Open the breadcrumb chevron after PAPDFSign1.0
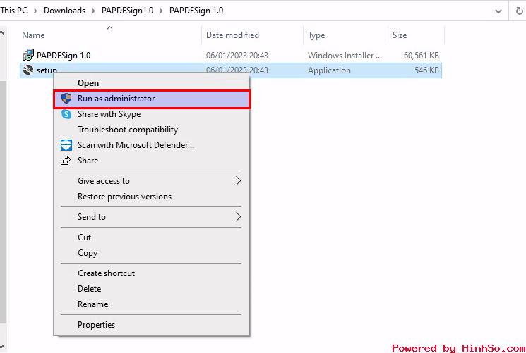The image size is (526, 353). [x=162, y=11]
